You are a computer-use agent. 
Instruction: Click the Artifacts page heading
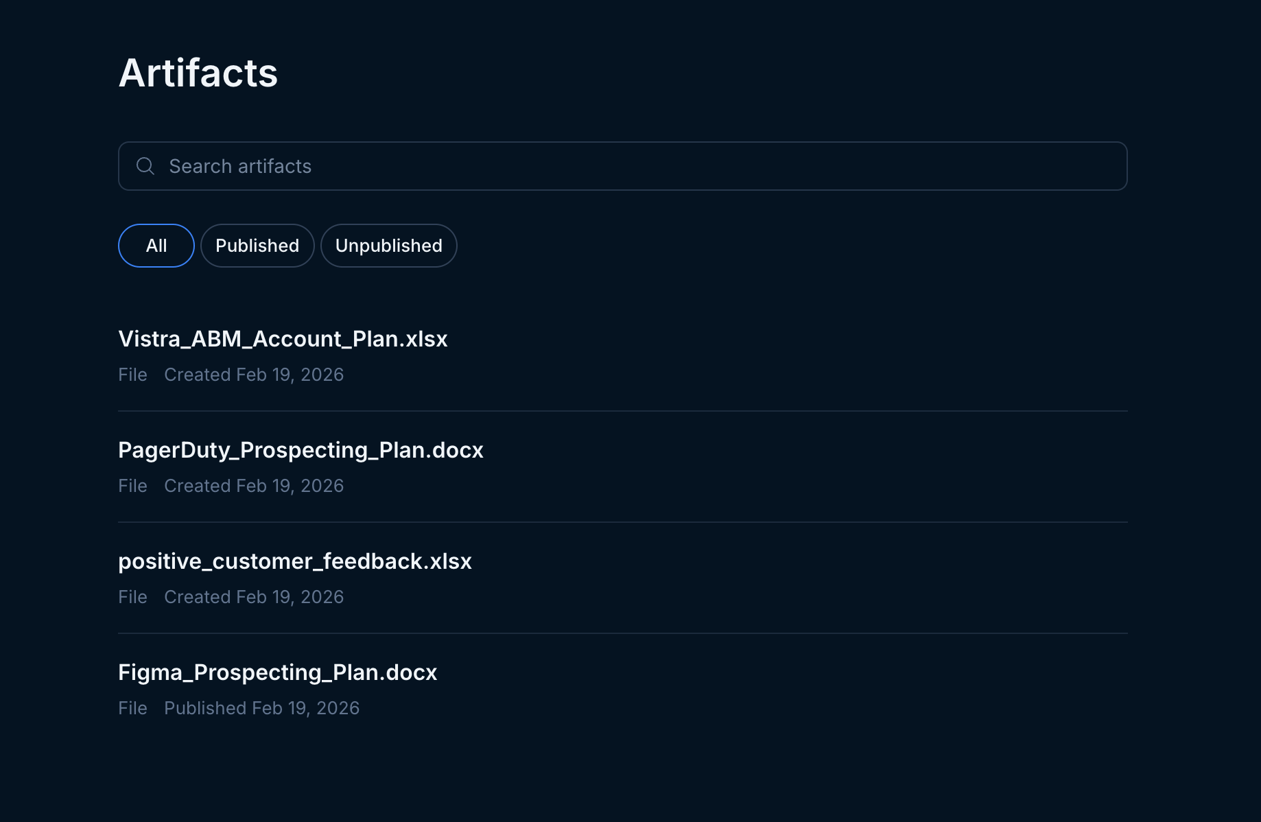[198, 73]
